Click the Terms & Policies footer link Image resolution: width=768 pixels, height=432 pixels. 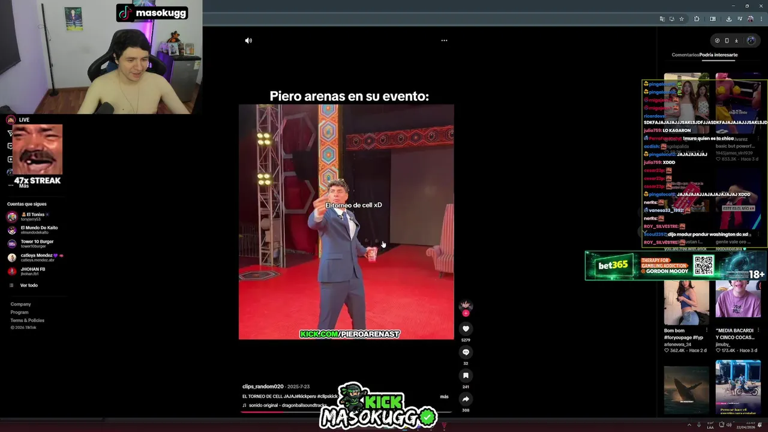[27, 320]
